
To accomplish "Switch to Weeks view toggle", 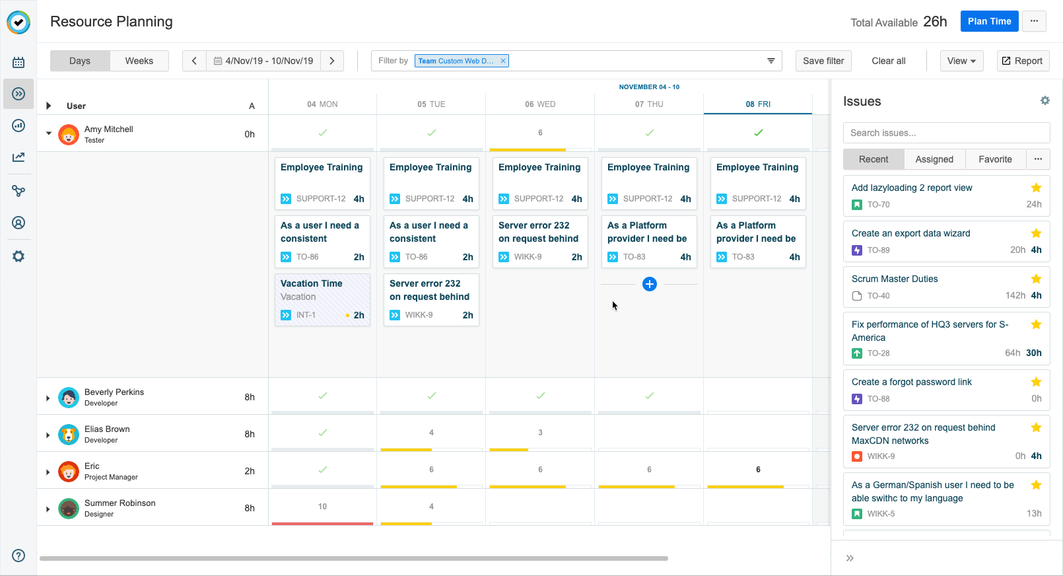I will coord(139,61).
